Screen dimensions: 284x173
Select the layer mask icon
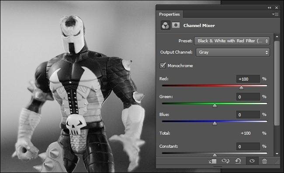click(x=176, y=25)
